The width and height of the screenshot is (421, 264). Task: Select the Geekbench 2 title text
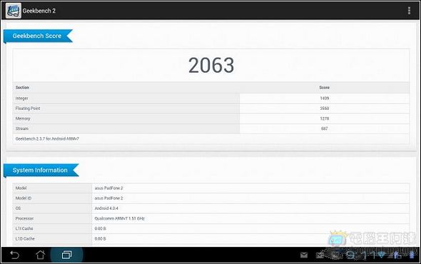click(39, 11)
